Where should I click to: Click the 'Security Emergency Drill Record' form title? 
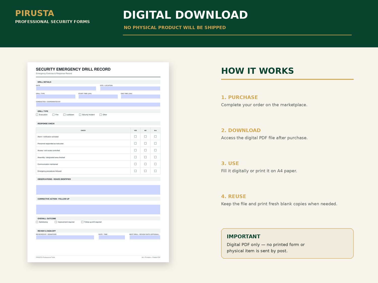click(x=73, y=69)
